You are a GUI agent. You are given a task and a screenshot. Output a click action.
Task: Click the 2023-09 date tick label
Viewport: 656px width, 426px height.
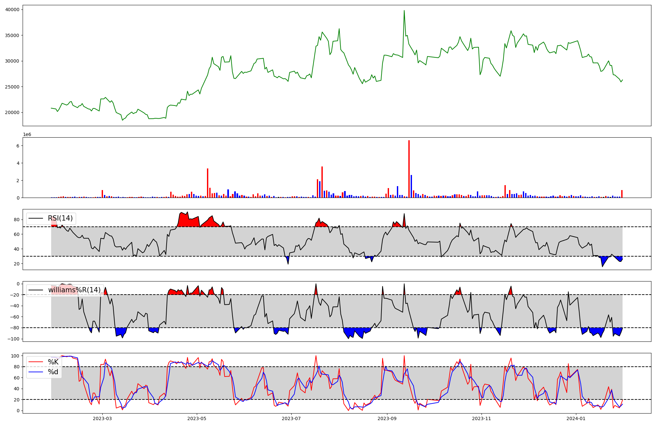[387, 418]
